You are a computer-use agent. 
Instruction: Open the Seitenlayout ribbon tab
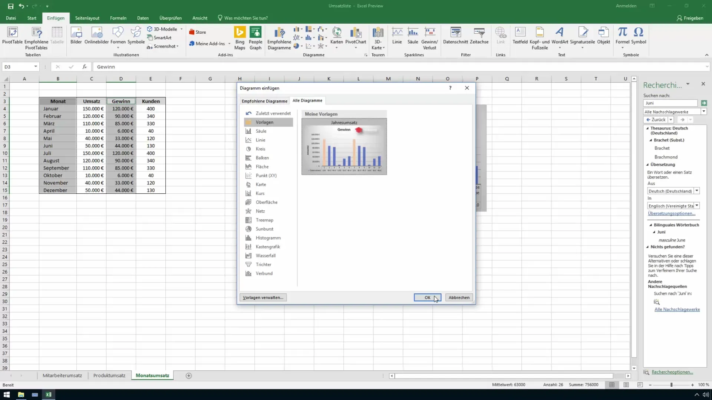(87, 18)
